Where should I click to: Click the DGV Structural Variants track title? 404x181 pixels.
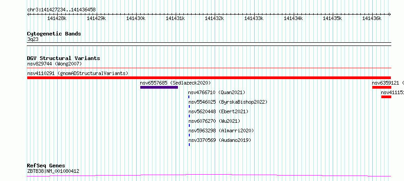[x=64, y=58]
